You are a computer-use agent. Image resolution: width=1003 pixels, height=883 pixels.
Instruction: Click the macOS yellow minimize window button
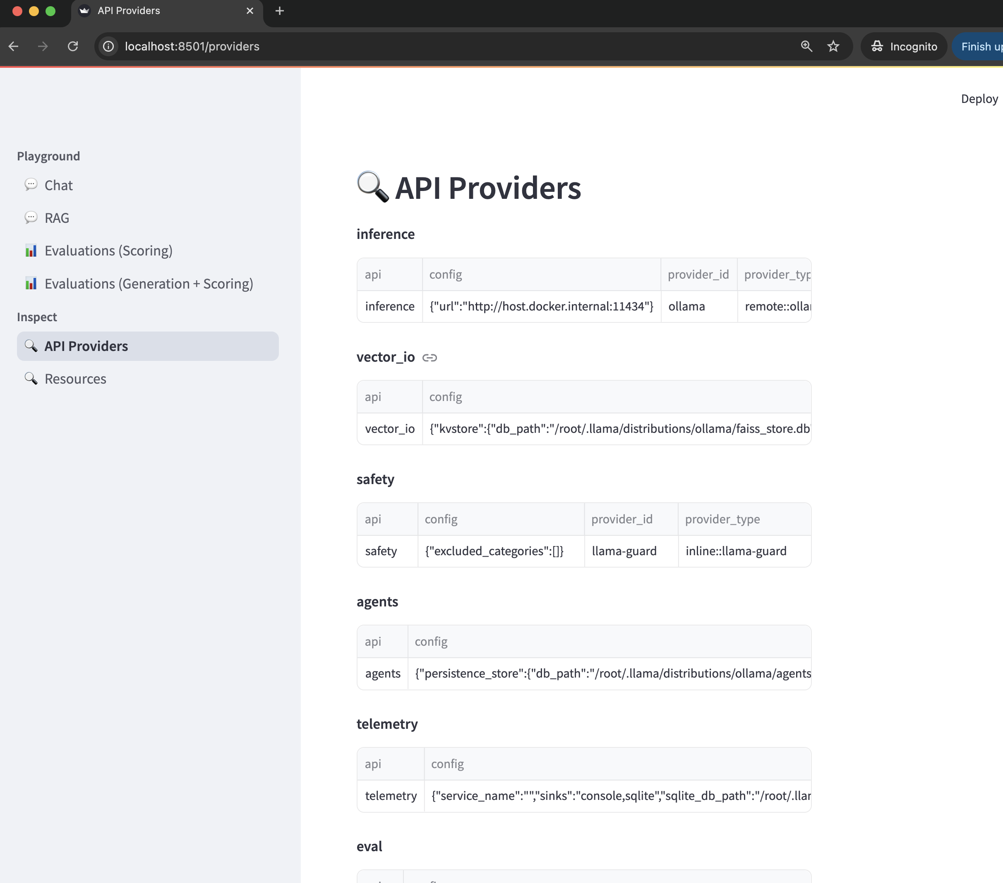coord(34,11)
